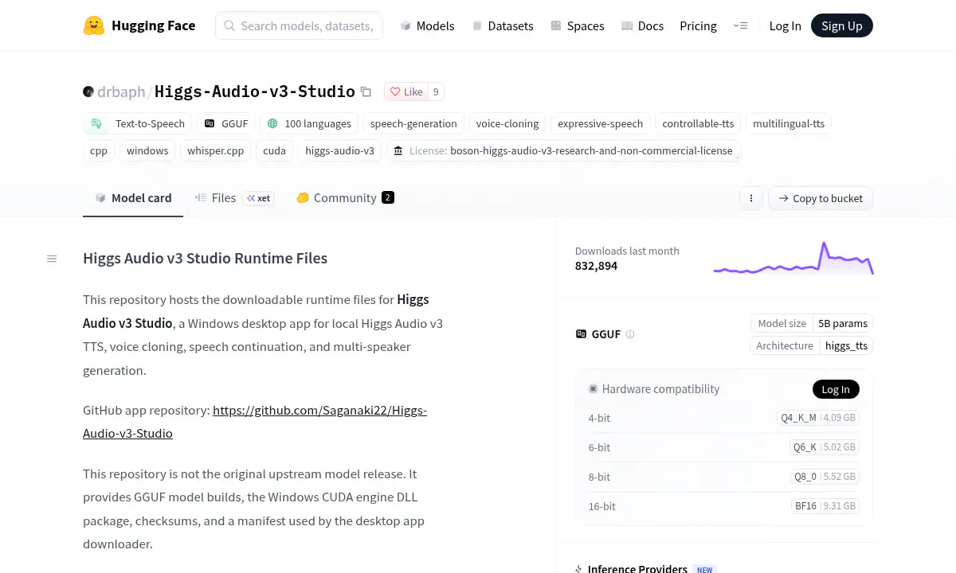This screenshot has width=956, height=573.
Task: Select the 100 languages tag
Action: tap(309, 123)
